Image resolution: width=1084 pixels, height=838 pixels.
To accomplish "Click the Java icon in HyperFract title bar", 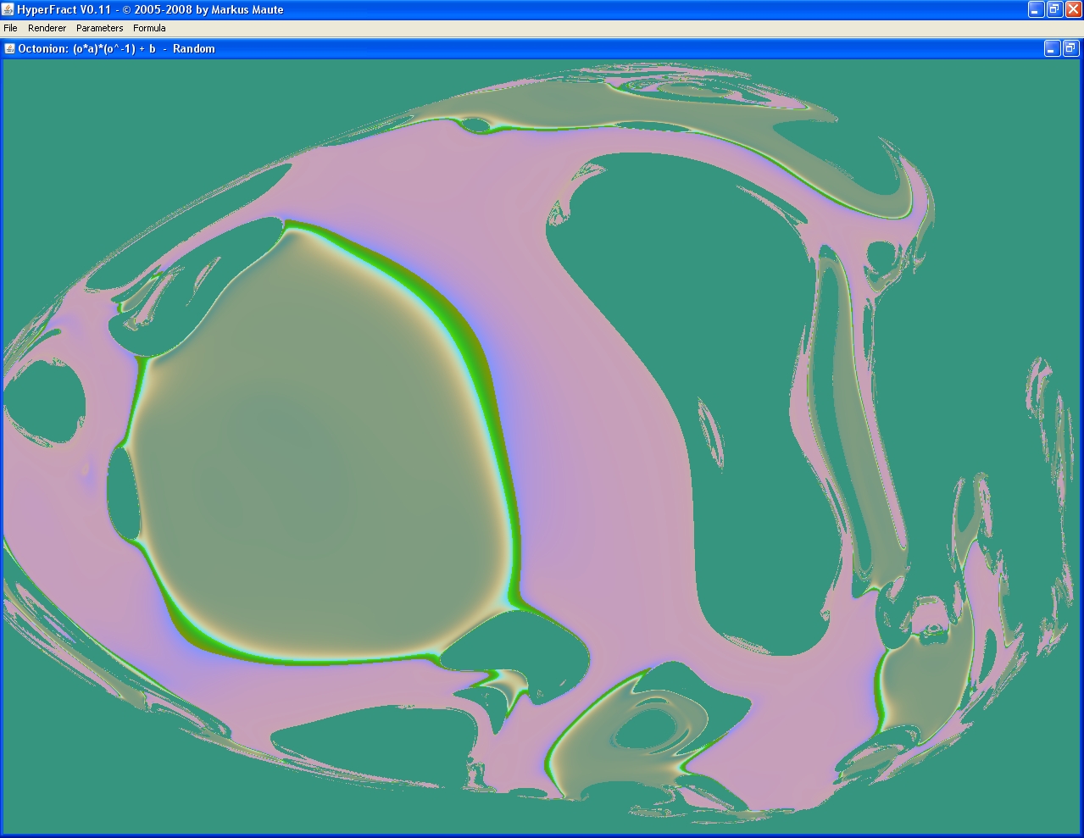I will tap(8, 9).
